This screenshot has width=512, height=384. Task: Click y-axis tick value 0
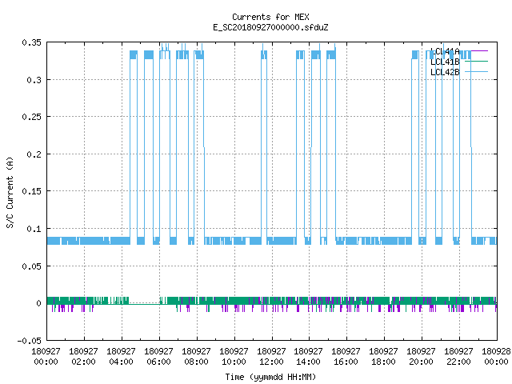click(39, 303)
